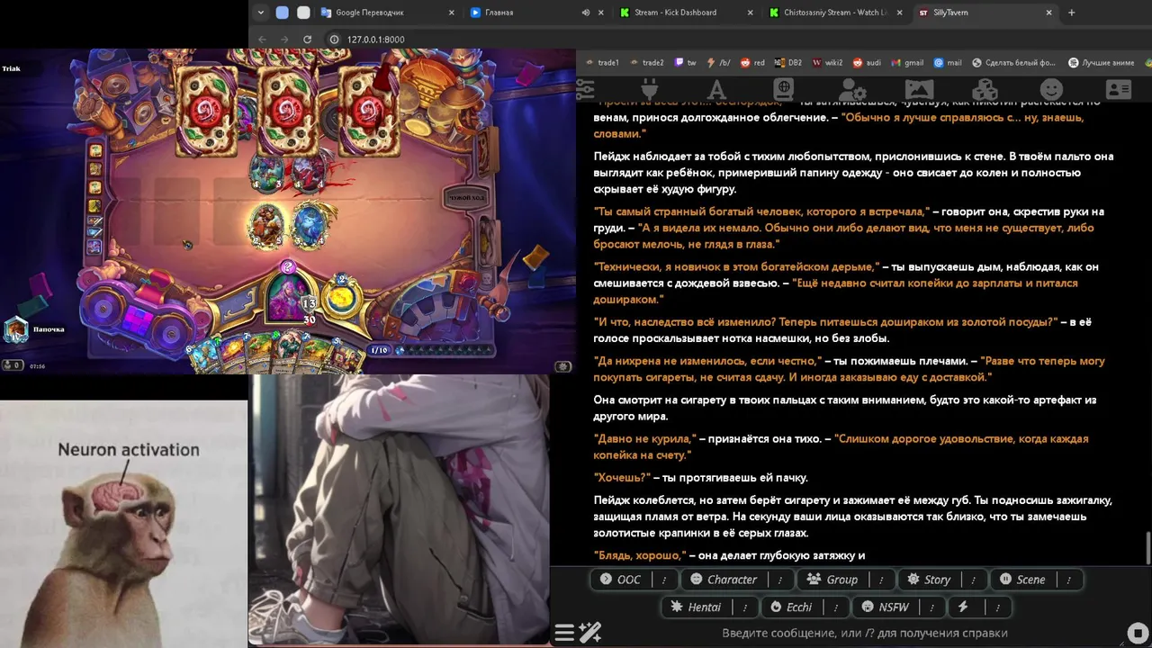Click the Character quick reply button
The image size is (1152, 648).
724,580
